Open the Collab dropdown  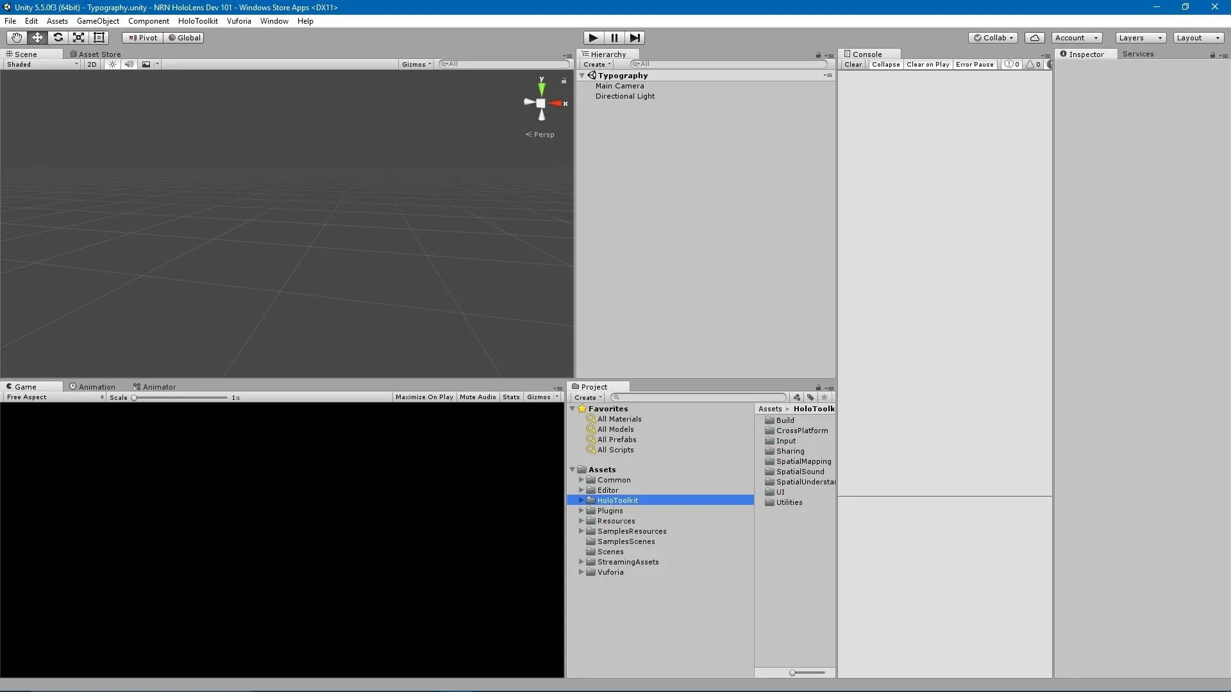tap(993, 38)
